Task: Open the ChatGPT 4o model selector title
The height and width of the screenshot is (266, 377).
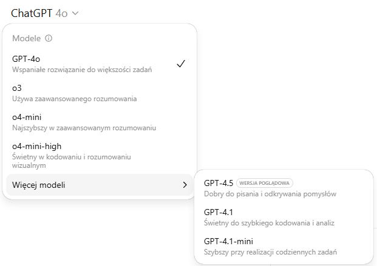Action: [39, 13]
